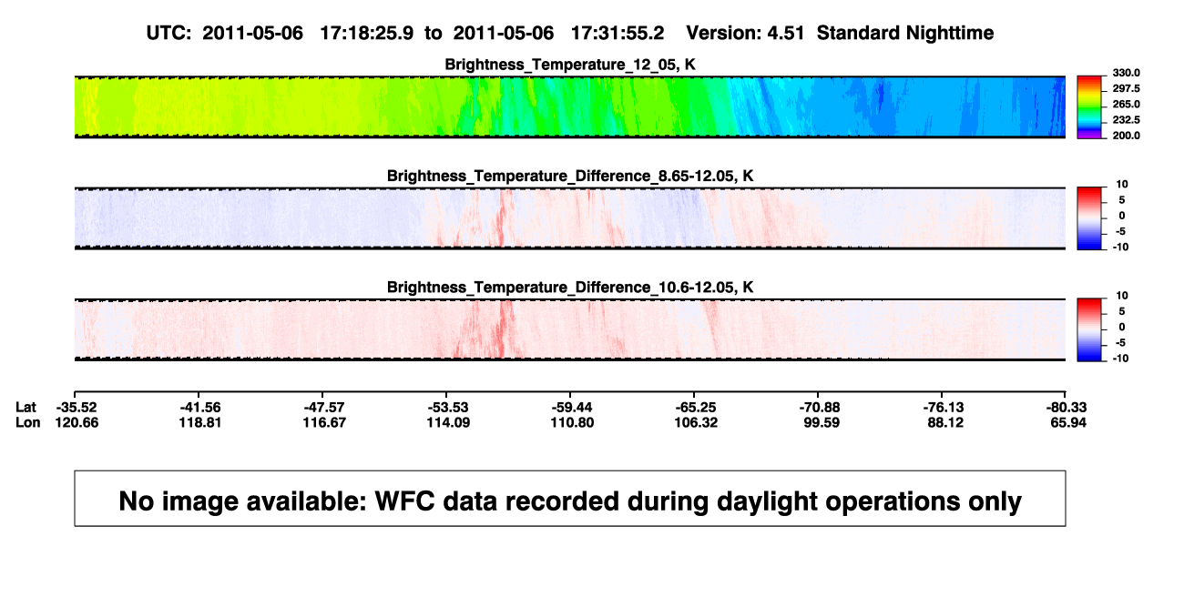The width and height of the screenshot is (1184, 607).
Task: Click latitude value -65.25
Action: click(694, 407)
